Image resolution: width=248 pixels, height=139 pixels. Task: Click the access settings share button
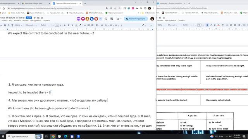tap(136, 19)
